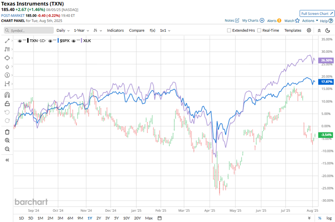Click the purple XLK color bar
This screenshot has height=222, width=335.
point(81,40)
